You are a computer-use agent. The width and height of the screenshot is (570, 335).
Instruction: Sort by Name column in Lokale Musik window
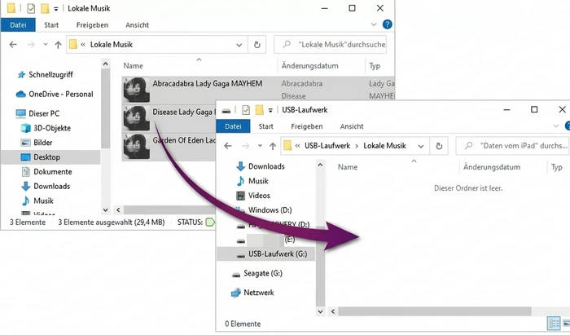[x=133, y=66]
